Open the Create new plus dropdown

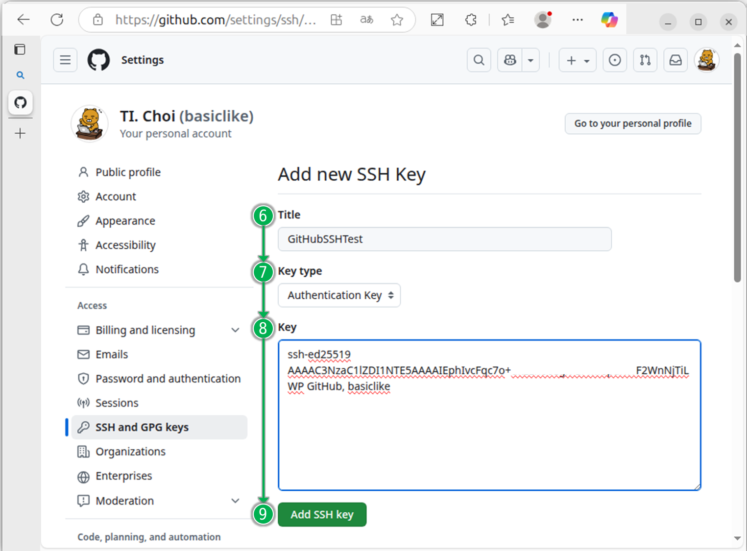578,60
